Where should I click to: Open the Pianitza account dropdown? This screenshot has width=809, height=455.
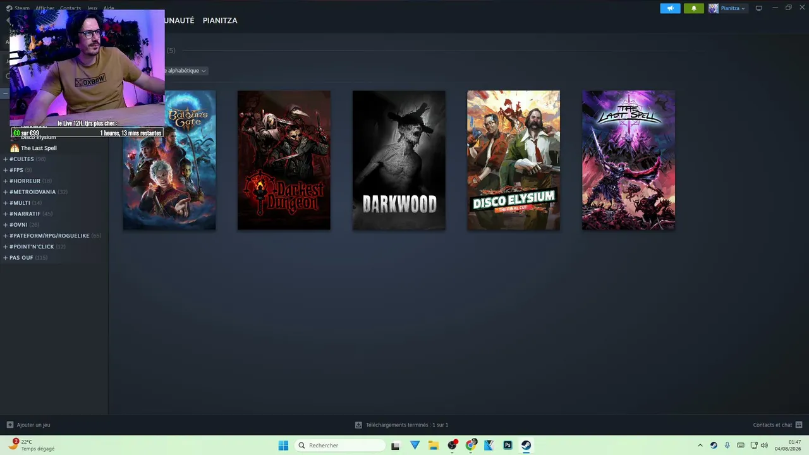pos(733,8)
